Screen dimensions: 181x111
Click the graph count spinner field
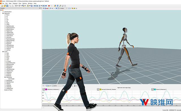(74, 86)
